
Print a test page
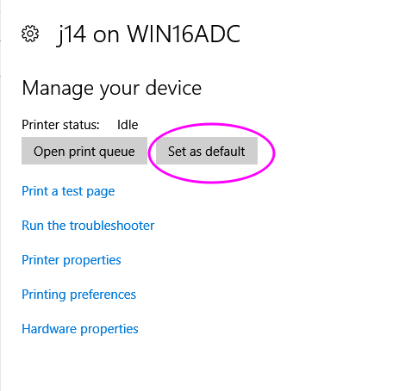click(68, 191)
